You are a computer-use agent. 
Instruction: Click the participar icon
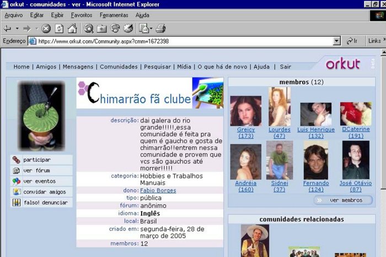pos(16,160)
